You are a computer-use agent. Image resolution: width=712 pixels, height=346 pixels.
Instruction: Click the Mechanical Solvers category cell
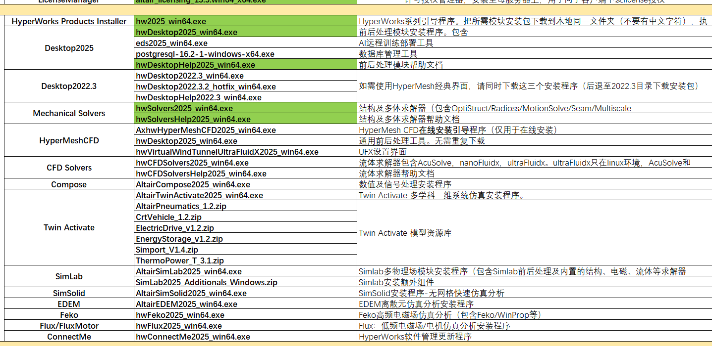pos(69,113)
